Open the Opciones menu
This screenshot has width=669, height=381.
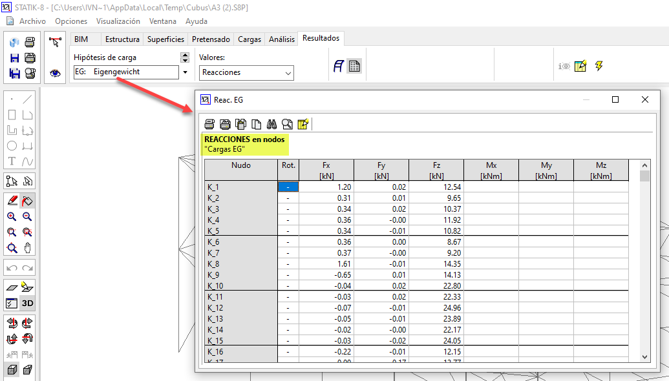point(71,21)
